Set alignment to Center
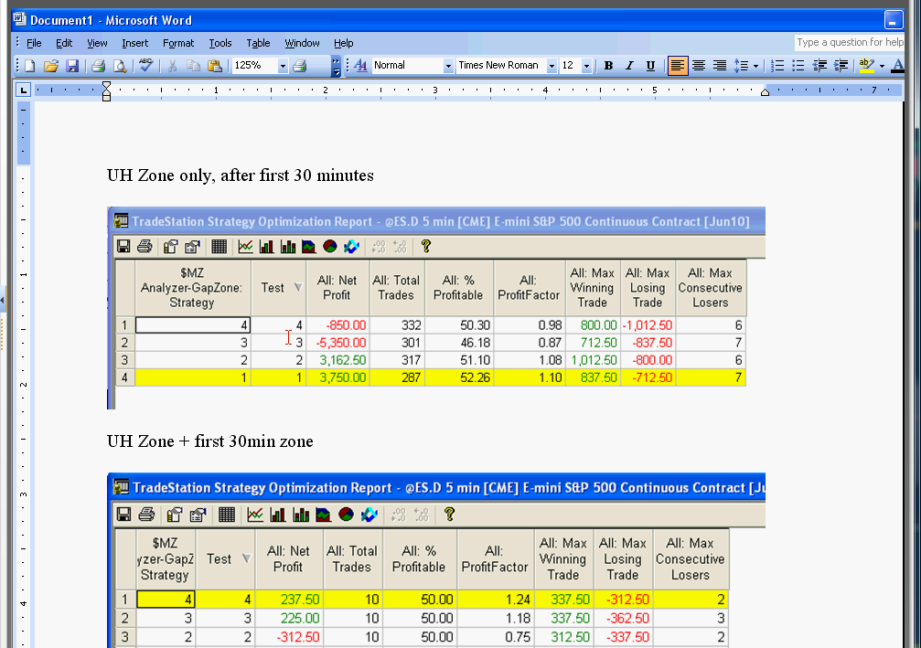This screenshot has width=921, height=648. tap(699, 66)
